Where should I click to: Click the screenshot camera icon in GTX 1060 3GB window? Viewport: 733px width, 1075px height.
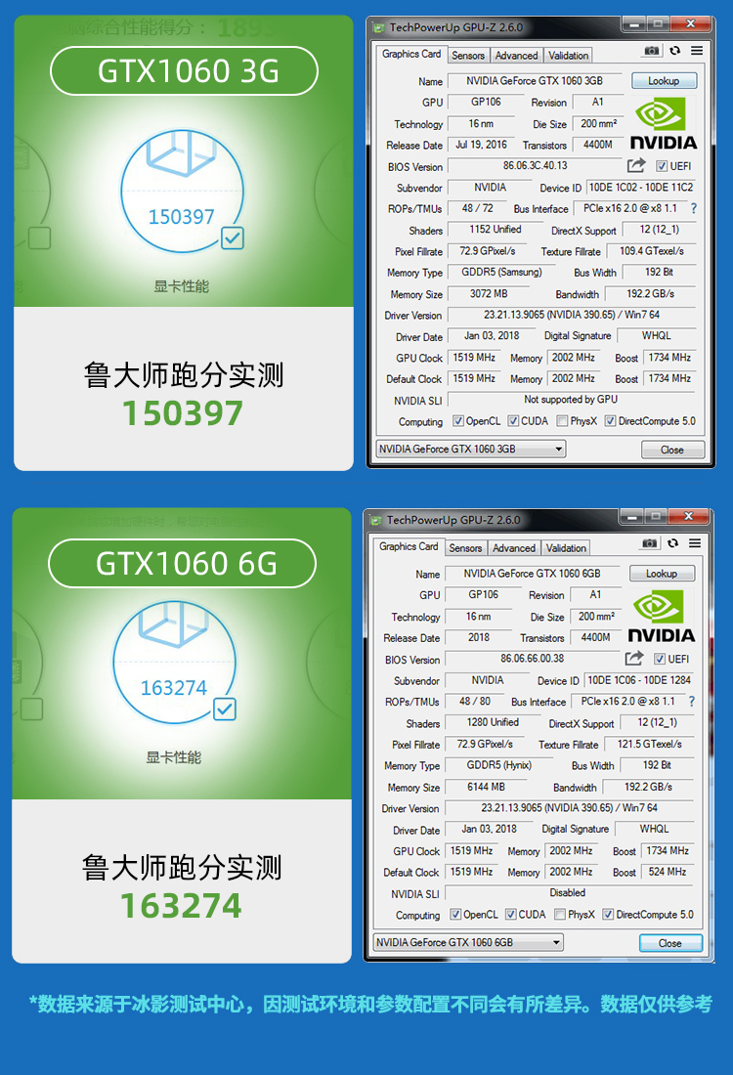coord(652,51)
